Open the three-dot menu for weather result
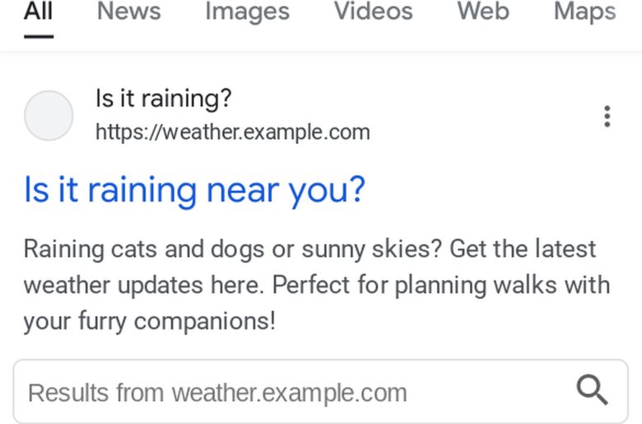 [x=607, y=117]
